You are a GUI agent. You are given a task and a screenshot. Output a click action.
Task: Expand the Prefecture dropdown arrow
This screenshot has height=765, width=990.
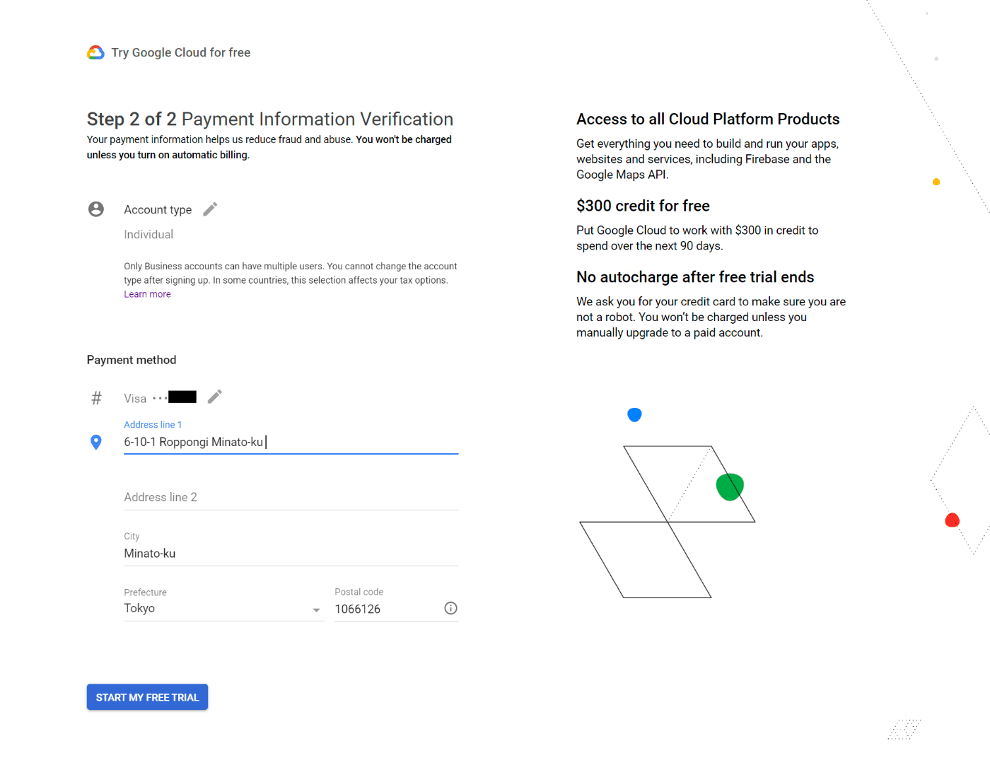[316, 609]
